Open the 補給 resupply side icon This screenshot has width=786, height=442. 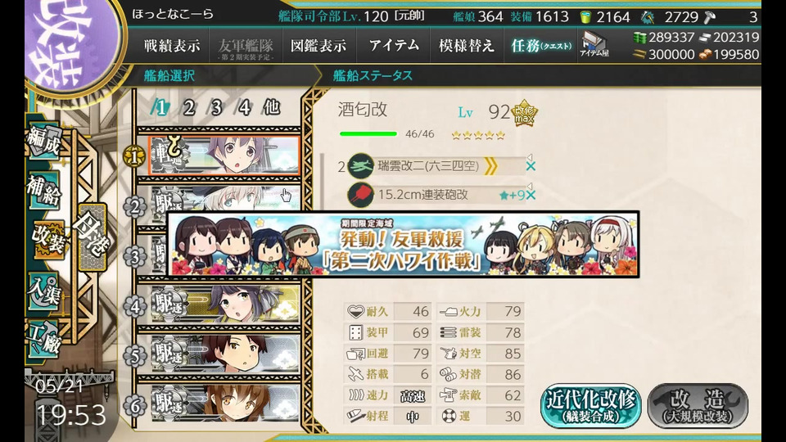click(x=44, y=191)
